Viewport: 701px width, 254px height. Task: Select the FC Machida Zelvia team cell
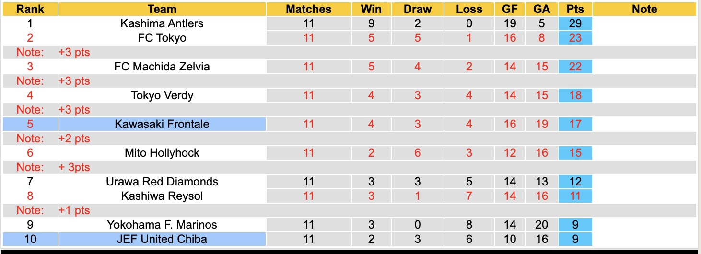(162, 67)
